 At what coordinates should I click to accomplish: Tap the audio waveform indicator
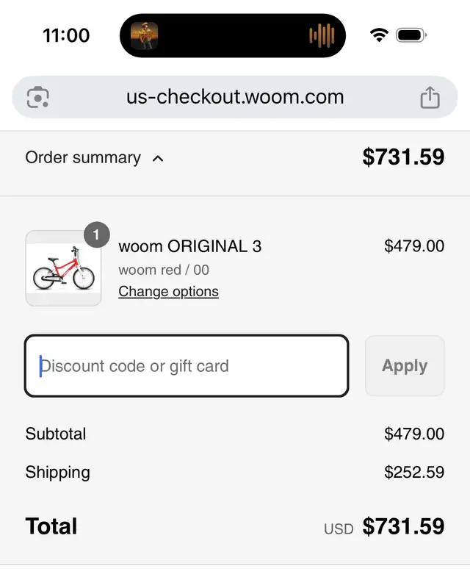coord(322,35)
